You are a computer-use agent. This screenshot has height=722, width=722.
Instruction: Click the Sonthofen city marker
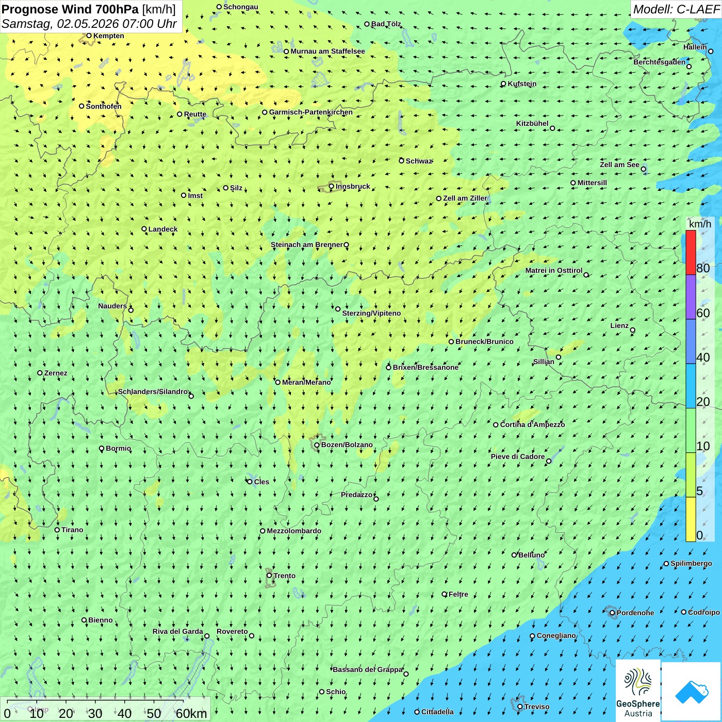(81, 106)
